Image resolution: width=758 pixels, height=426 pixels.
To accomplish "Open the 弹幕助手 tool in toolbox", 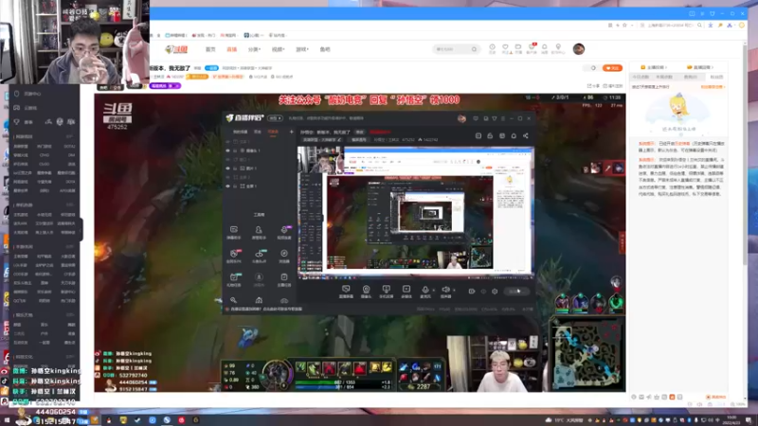I will 233,232.
